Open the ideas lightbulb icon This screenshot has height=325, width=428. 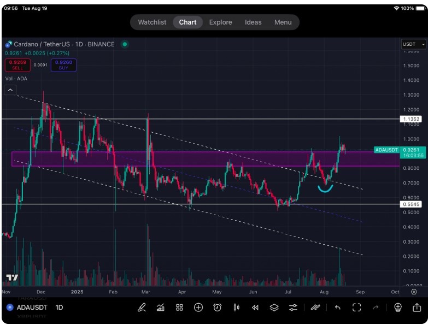click(398, 308)
